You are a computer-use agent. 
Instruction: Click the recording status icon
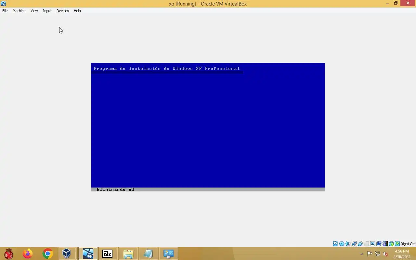tap(379, 244)
